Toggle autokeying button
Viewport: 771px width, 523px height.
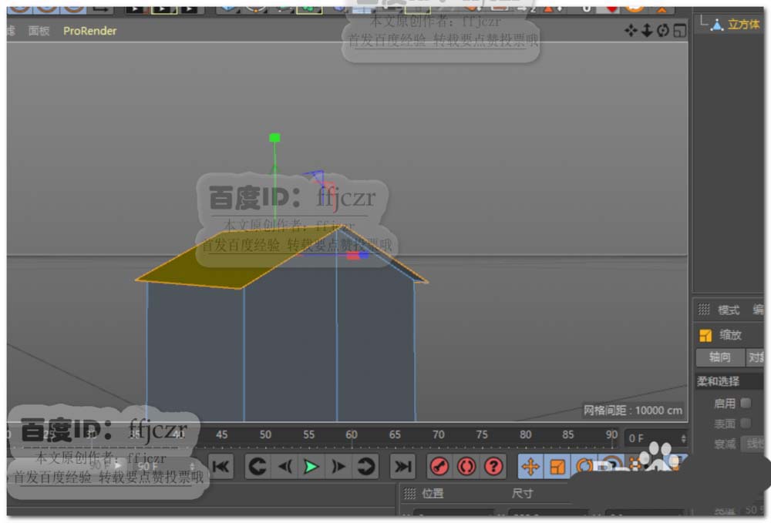(x=466, y=466)
